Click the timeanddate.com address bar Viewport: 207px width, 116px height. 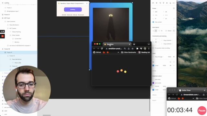click(x=191, y=94)
